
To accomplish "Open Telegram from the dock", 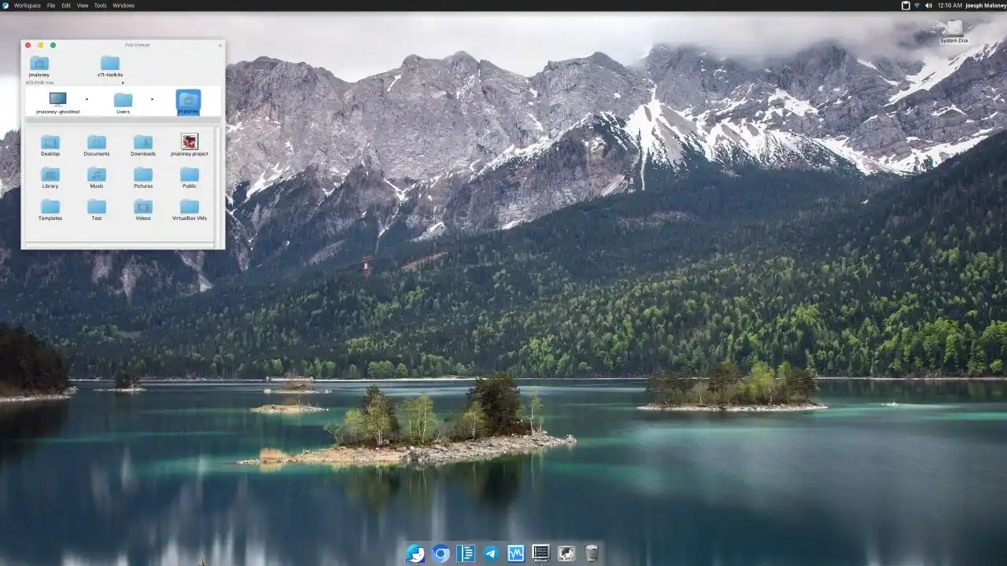I will [x=491, y=553].
